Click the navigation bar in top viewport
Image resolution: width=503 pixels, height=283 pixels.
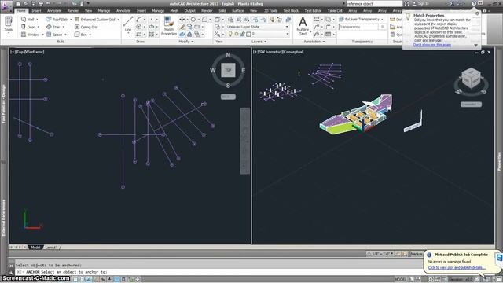pyautogui.click(x=244, y=141)
